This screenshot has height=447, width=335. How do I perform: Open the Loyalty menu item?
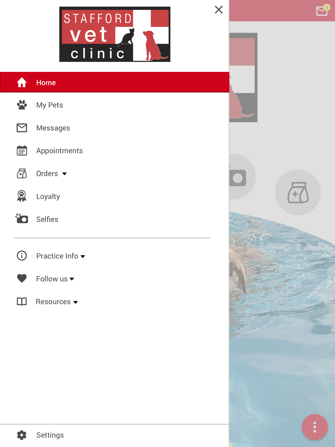coord(48,197)
